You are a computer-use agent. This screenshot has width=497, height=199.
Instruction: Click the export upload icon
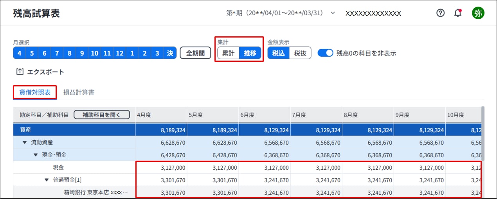point(20,72)
